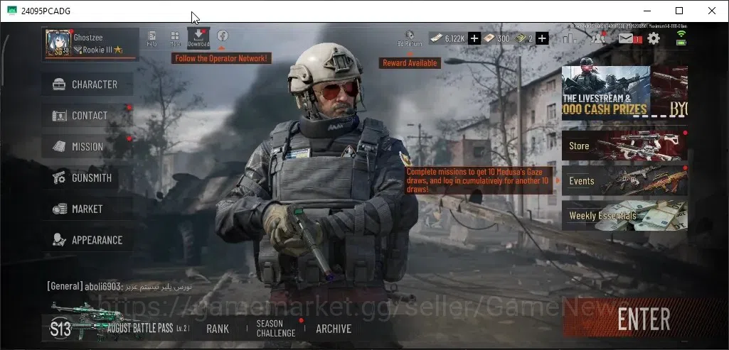The width and height of the screenshot is (729, 350).
Task: Minimize the 24095PCADG window
Action: coord(646,11)
